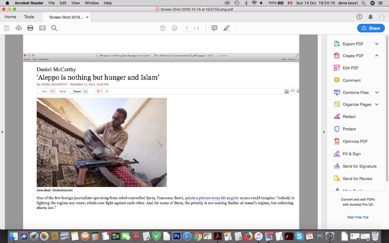
Task: Switch to the Tools tab
Action: (x=29, y=17)
